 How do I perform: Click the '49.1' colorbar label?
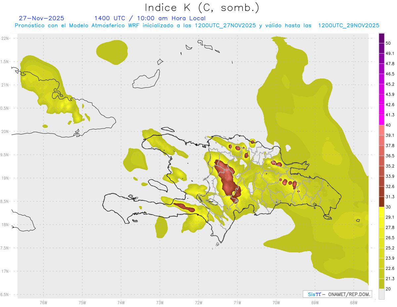pyautogui.click(x=390, y=54)
